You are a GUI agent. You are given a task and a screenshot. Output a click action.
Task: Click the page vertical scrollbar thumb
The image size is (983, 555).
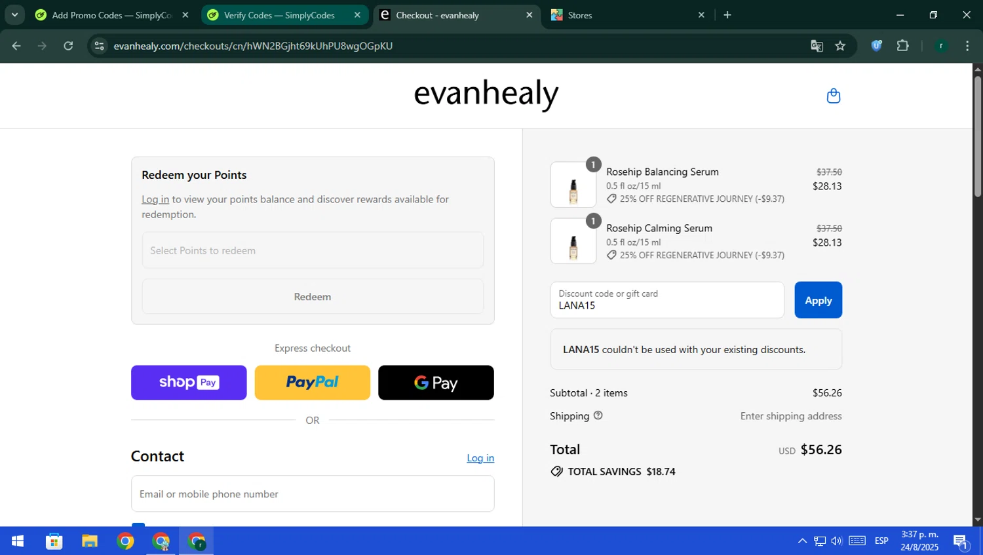point(978,136)
